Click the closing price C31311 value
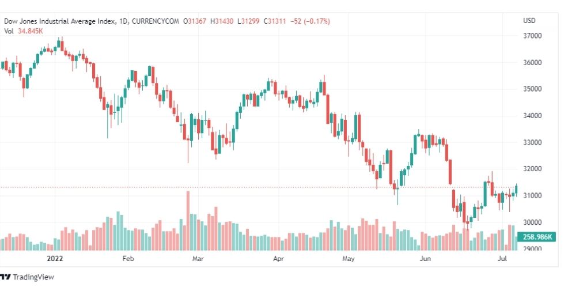564x287 pixels. [275, 21]
